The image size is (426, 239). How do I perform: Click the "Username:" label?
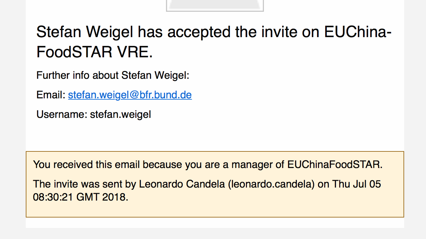[62, 115]
